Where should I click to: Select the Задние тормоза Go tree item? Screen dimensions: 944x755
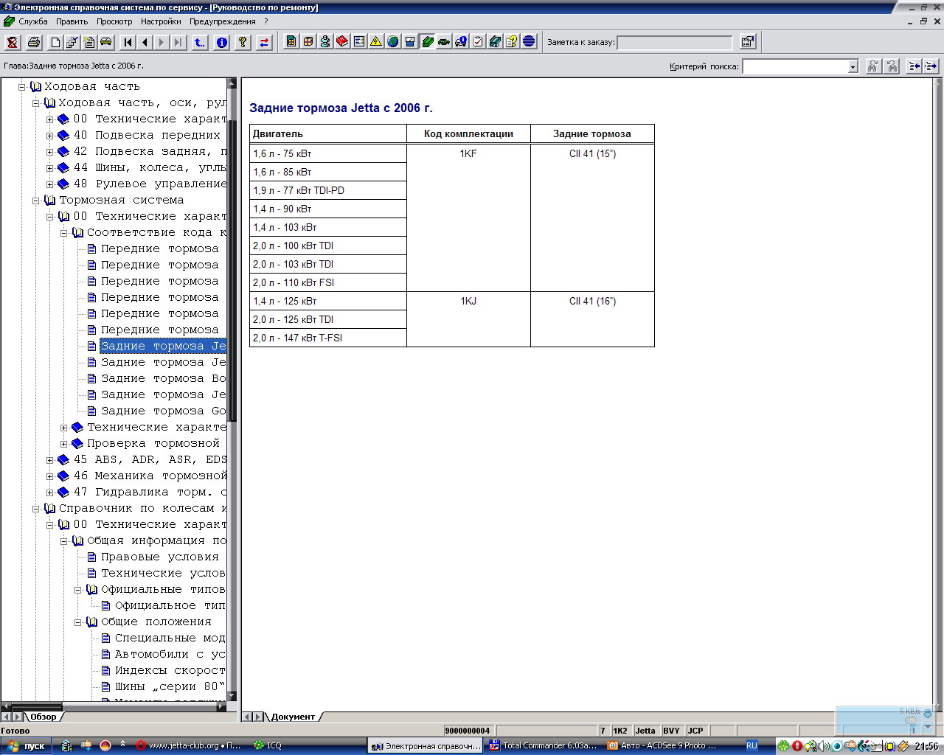click(x=163, y=411)
